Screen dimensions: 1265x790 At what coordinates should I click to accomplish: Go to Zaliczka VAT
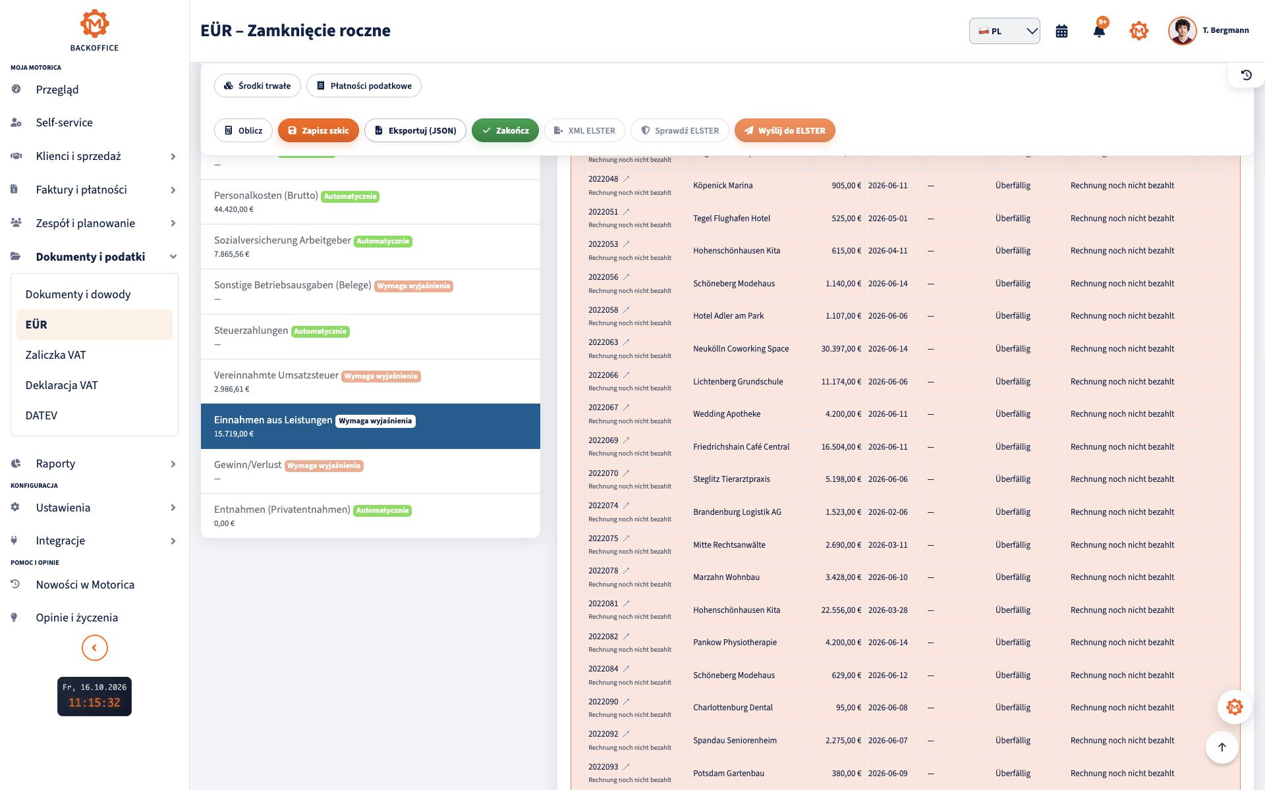[94, 355]
